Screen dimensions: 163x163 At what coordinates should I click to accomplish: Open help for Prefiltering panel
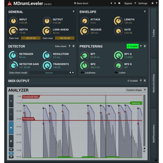tap(141, 46)
